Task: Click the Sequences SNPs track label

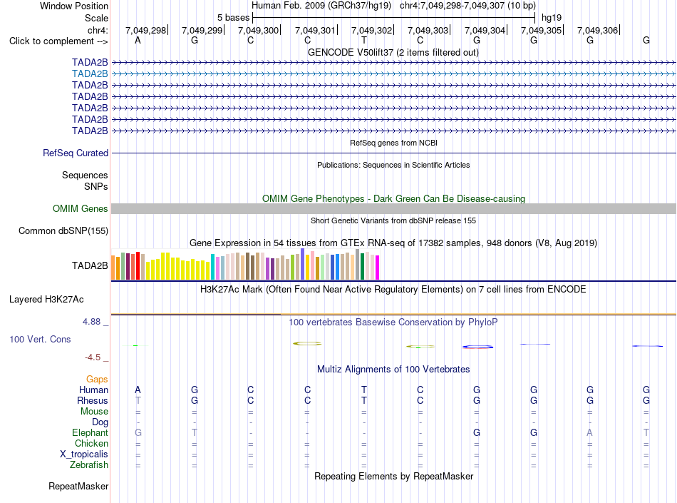Action: click(x=85, y=181)
